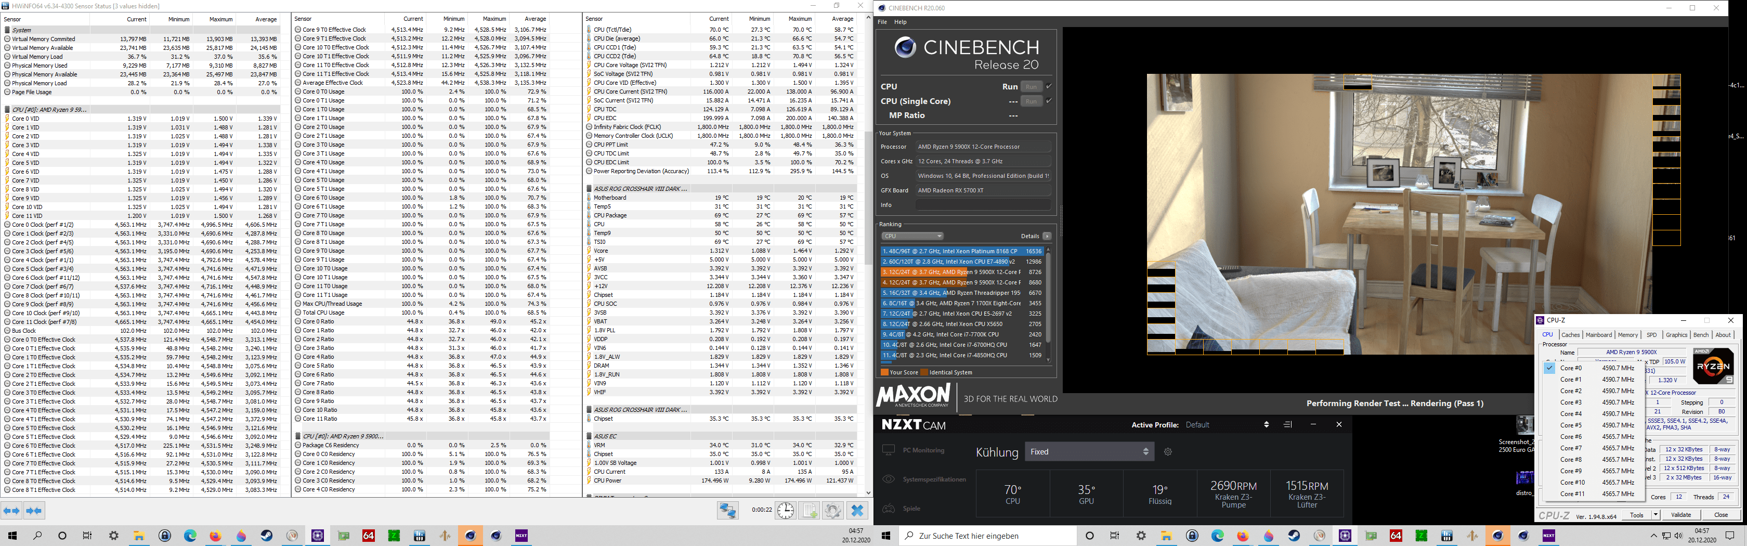Open Cinebench File menu

(x=882, y=22)
